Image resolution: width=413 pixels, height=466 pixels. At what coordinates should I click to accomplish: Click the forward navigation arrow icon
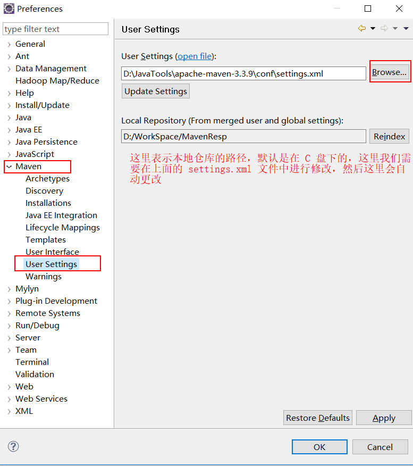point(384,29)
